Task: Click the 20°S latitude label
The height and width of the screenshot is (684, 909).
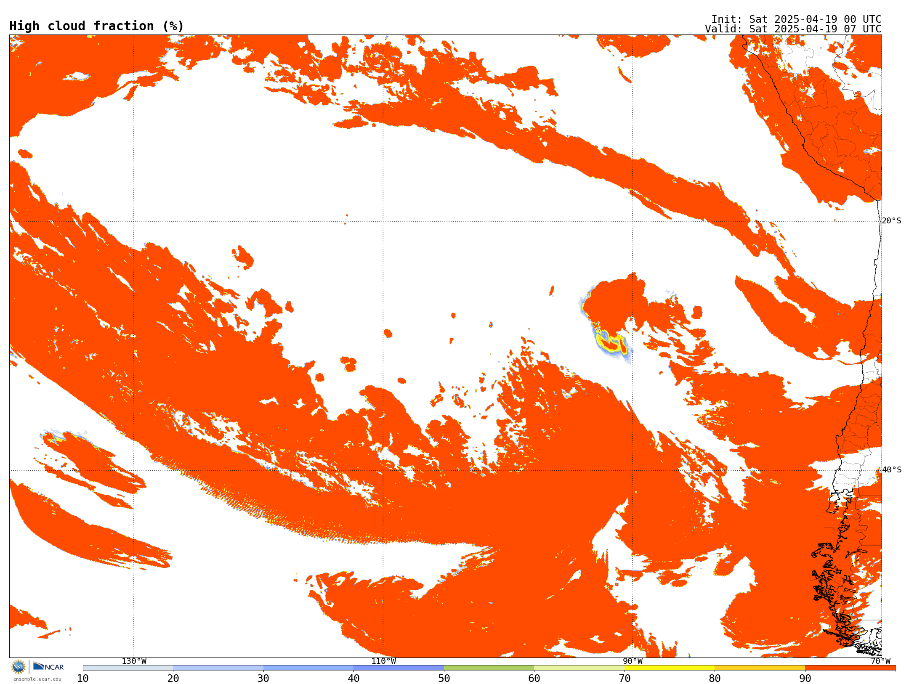Action: 891,221
